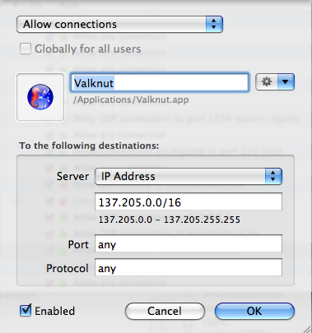The height and width of the screenshot is (333, 312).
Task: Click into the Valknut name field
Action: 160,82
